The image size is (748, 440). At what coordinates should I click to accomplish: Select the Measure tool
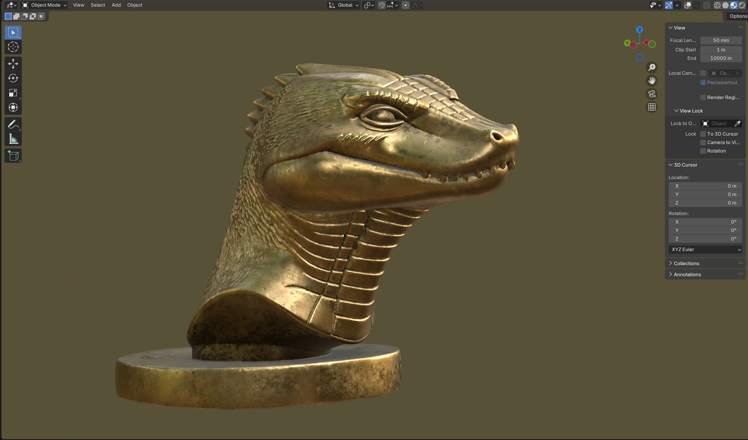pos(13,139)
